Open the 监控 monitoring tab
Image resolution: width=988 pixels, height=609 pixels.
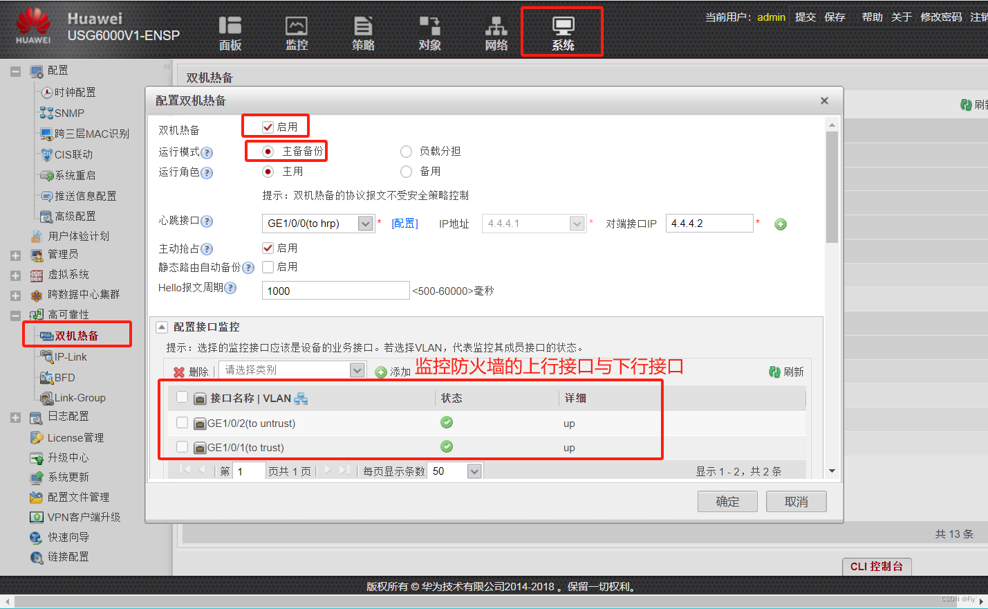[x=297, y=33]
